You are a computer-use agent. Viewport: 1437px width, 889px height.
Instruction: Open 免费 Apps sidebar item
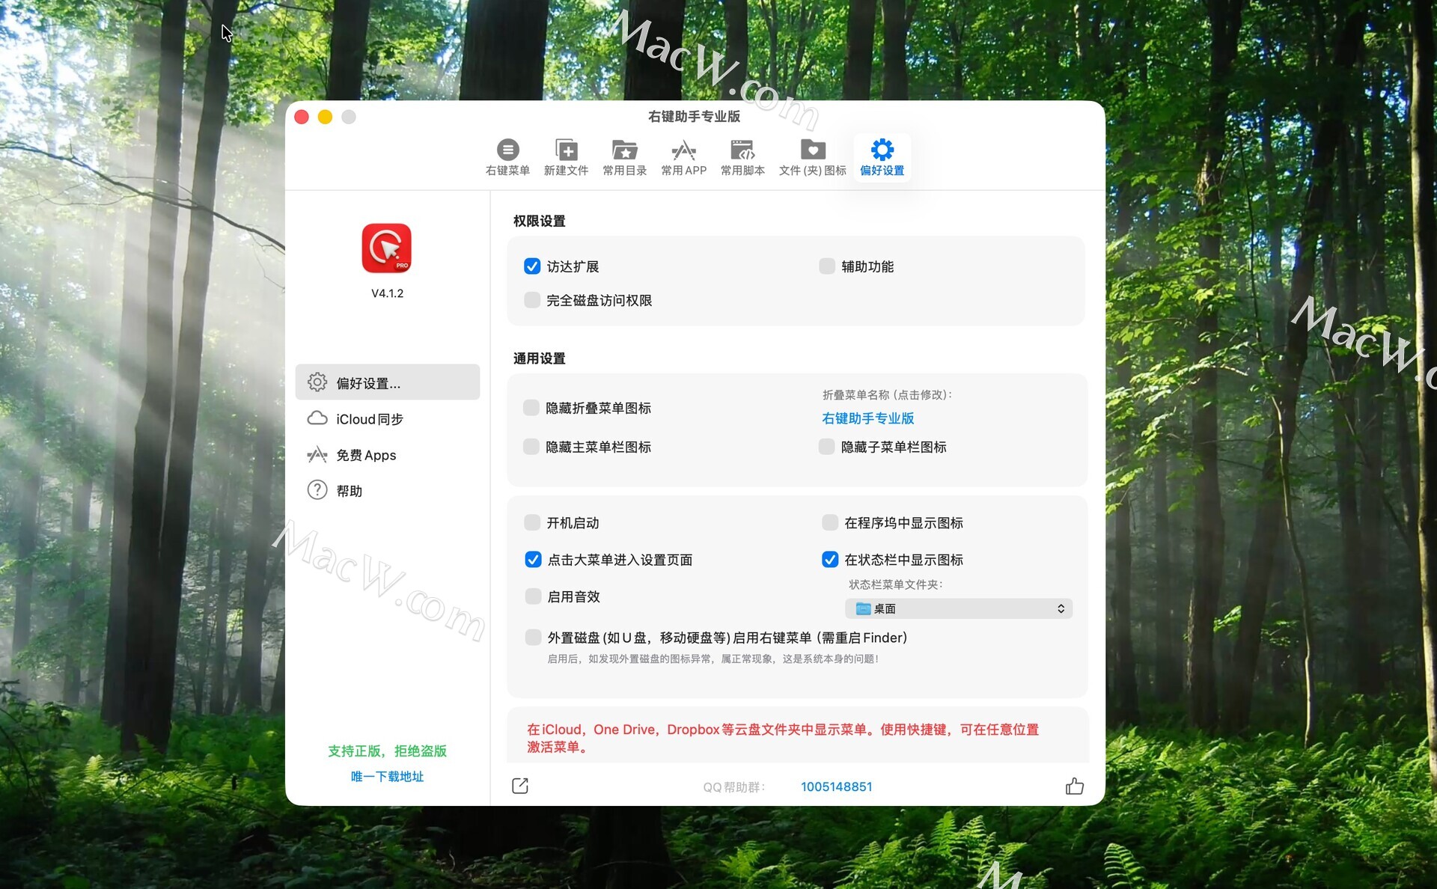pos(366,455)
